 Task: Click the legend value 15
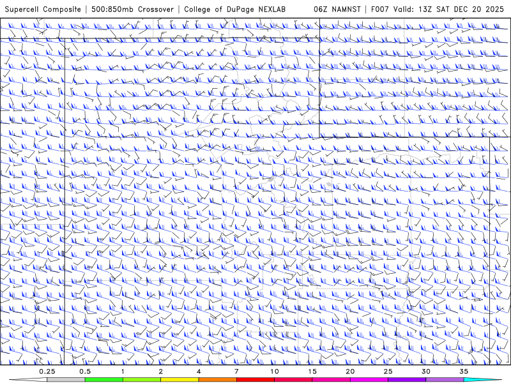tap(312, 372)
